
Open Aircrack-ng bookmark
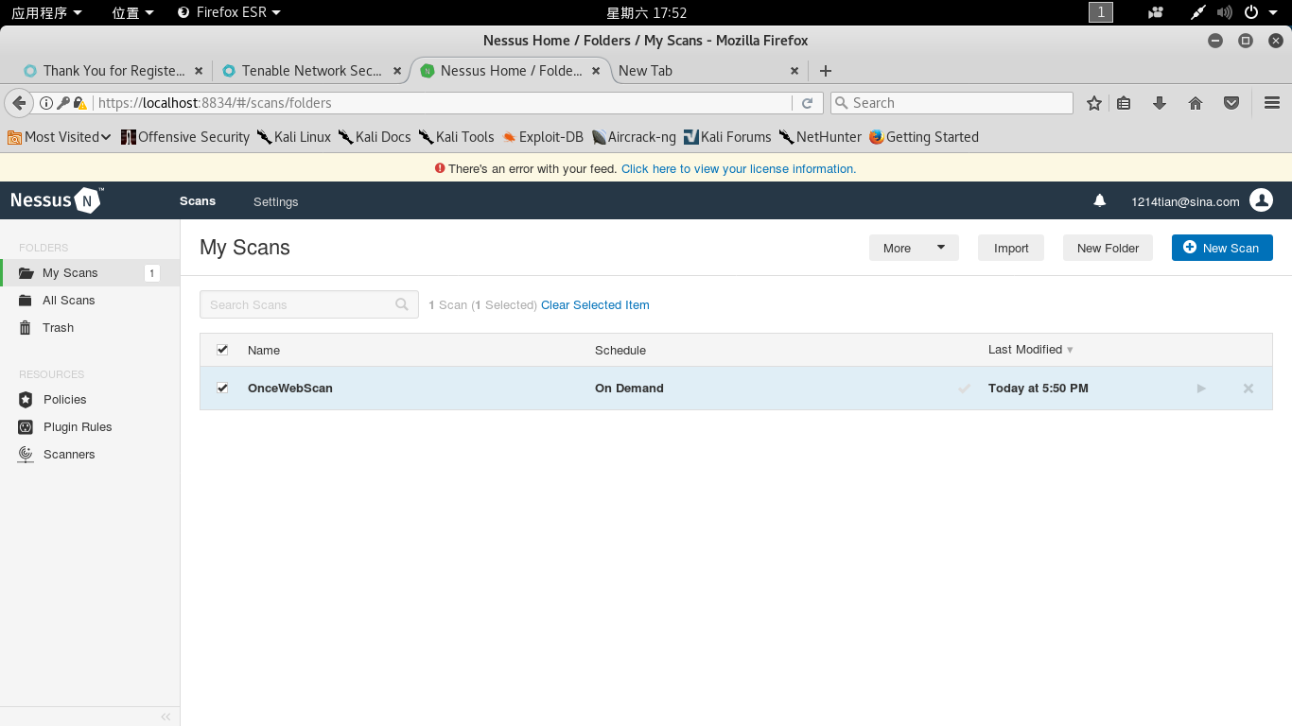tap(634, 137)
